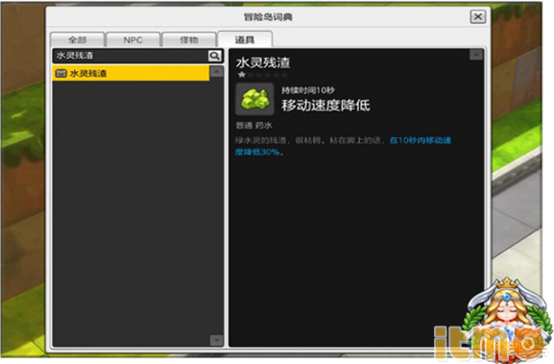554x364 pixels.
Task: Switch to the 怪物 tab
Action: [x=189, y=39]
